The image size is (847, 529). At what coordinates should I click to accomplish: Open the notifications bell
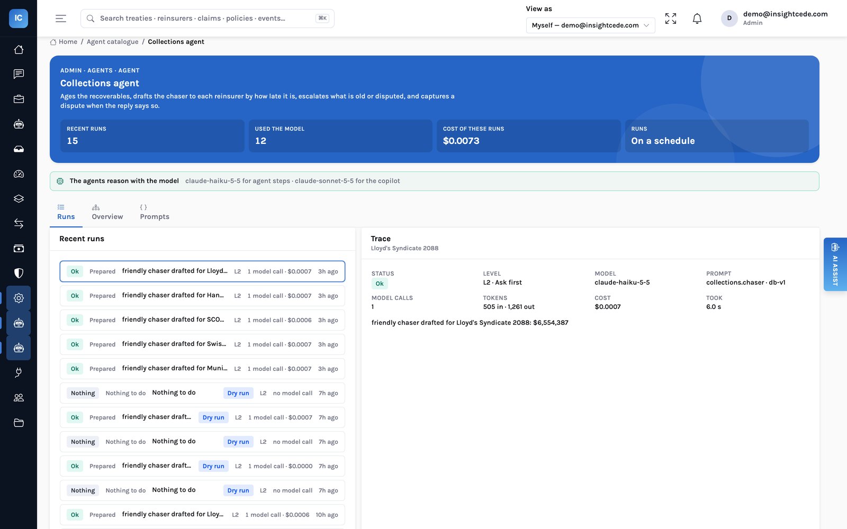click(697, 19)
